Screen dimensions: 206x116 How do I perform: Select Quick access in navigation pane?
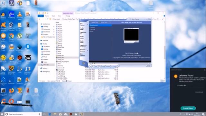[45, 24]
